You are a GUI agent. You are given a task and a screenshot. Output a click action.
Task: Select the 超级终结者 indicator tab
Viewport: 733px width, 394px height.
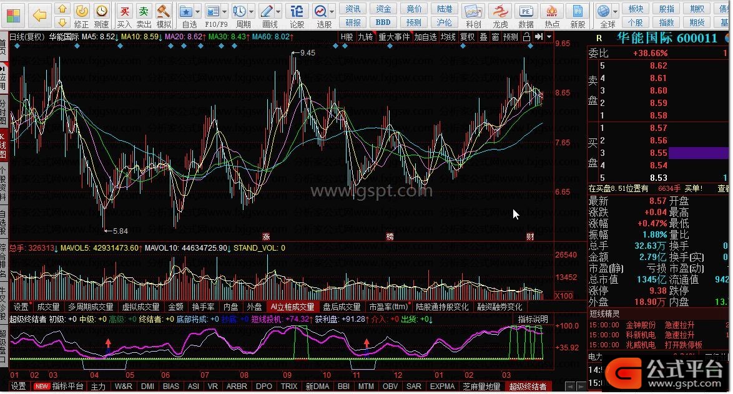528,387
